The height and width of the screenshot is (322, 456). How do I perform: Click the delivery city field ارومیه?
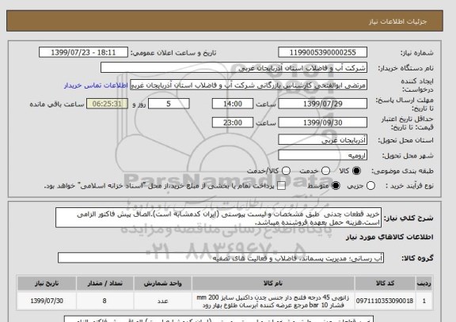coord(322,156)
